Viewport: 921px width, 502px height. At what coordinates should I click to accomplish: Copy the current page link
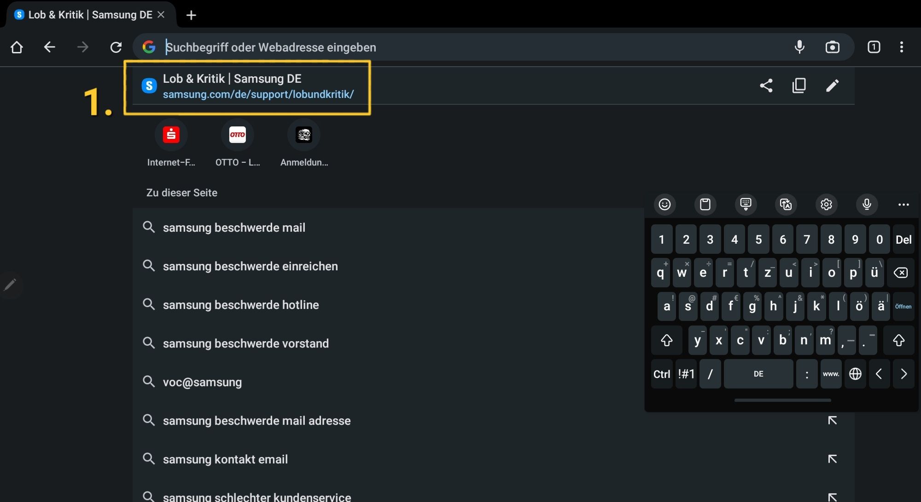tap(799, 86)
